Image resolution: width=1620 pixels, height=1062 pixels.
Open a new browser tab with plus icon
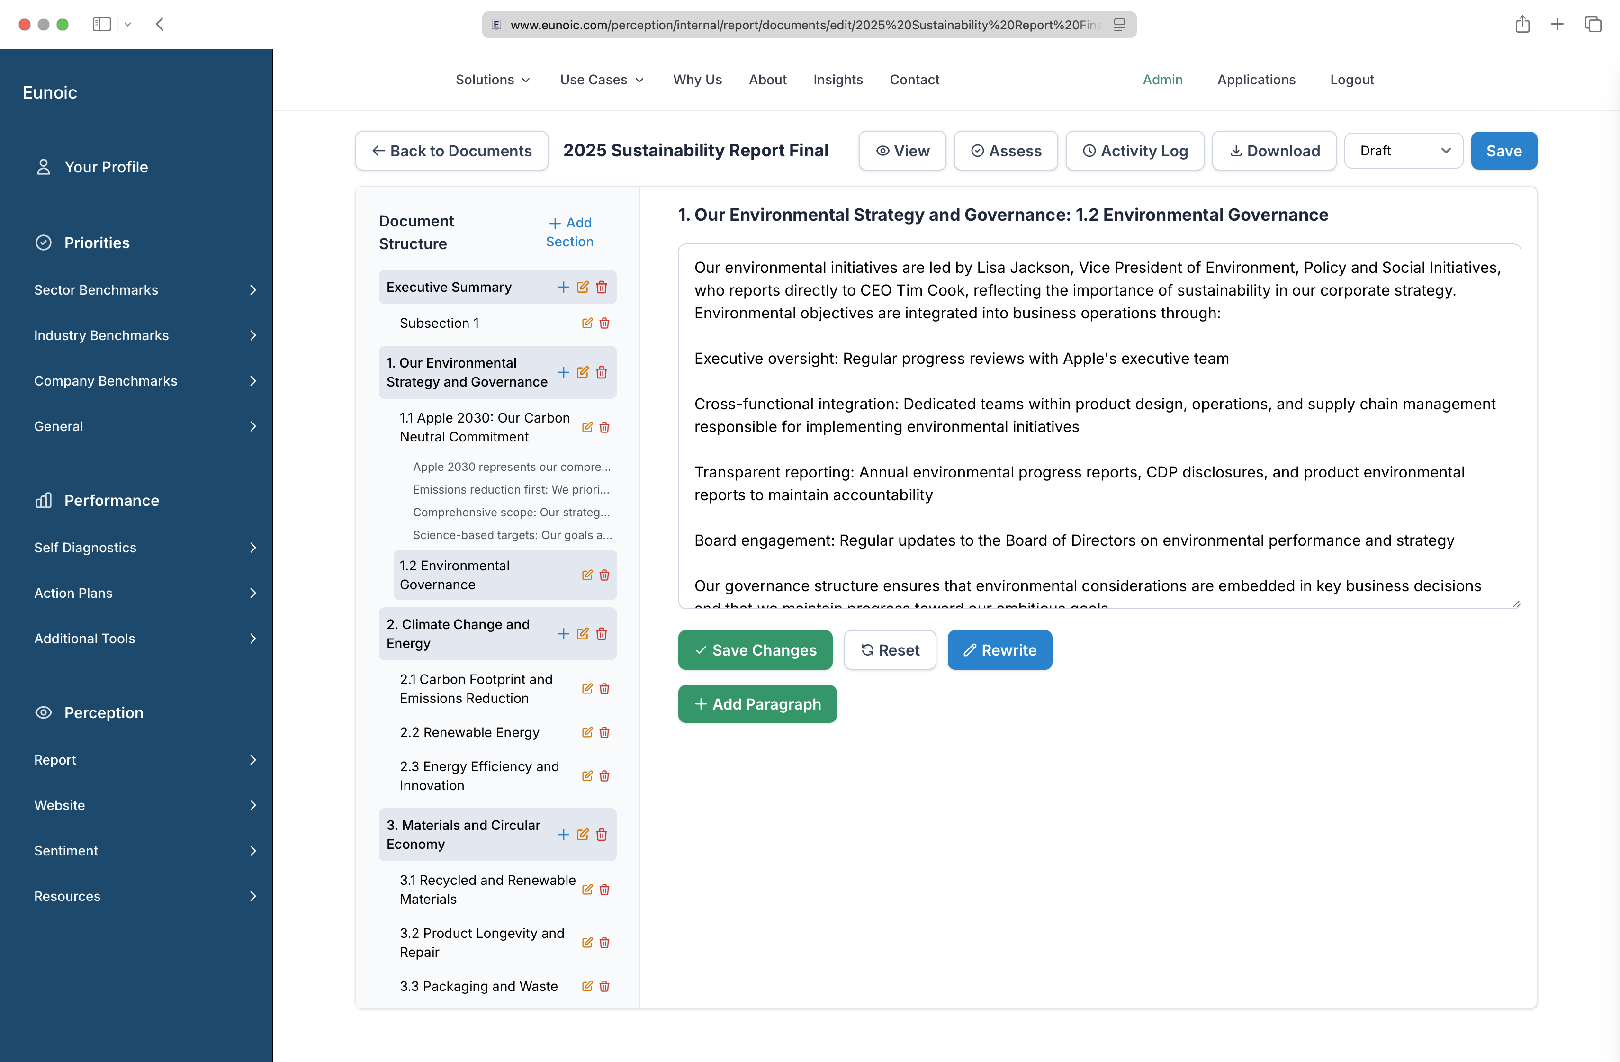1557,25
